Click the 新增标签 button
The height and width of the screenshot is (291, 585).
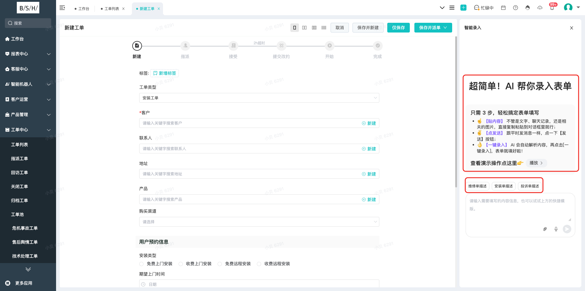[x=165, y=73]
